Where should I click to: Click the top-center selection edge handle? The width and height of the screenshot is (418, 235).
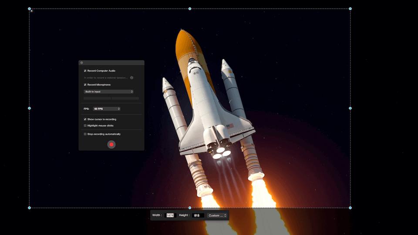[190, 9]
